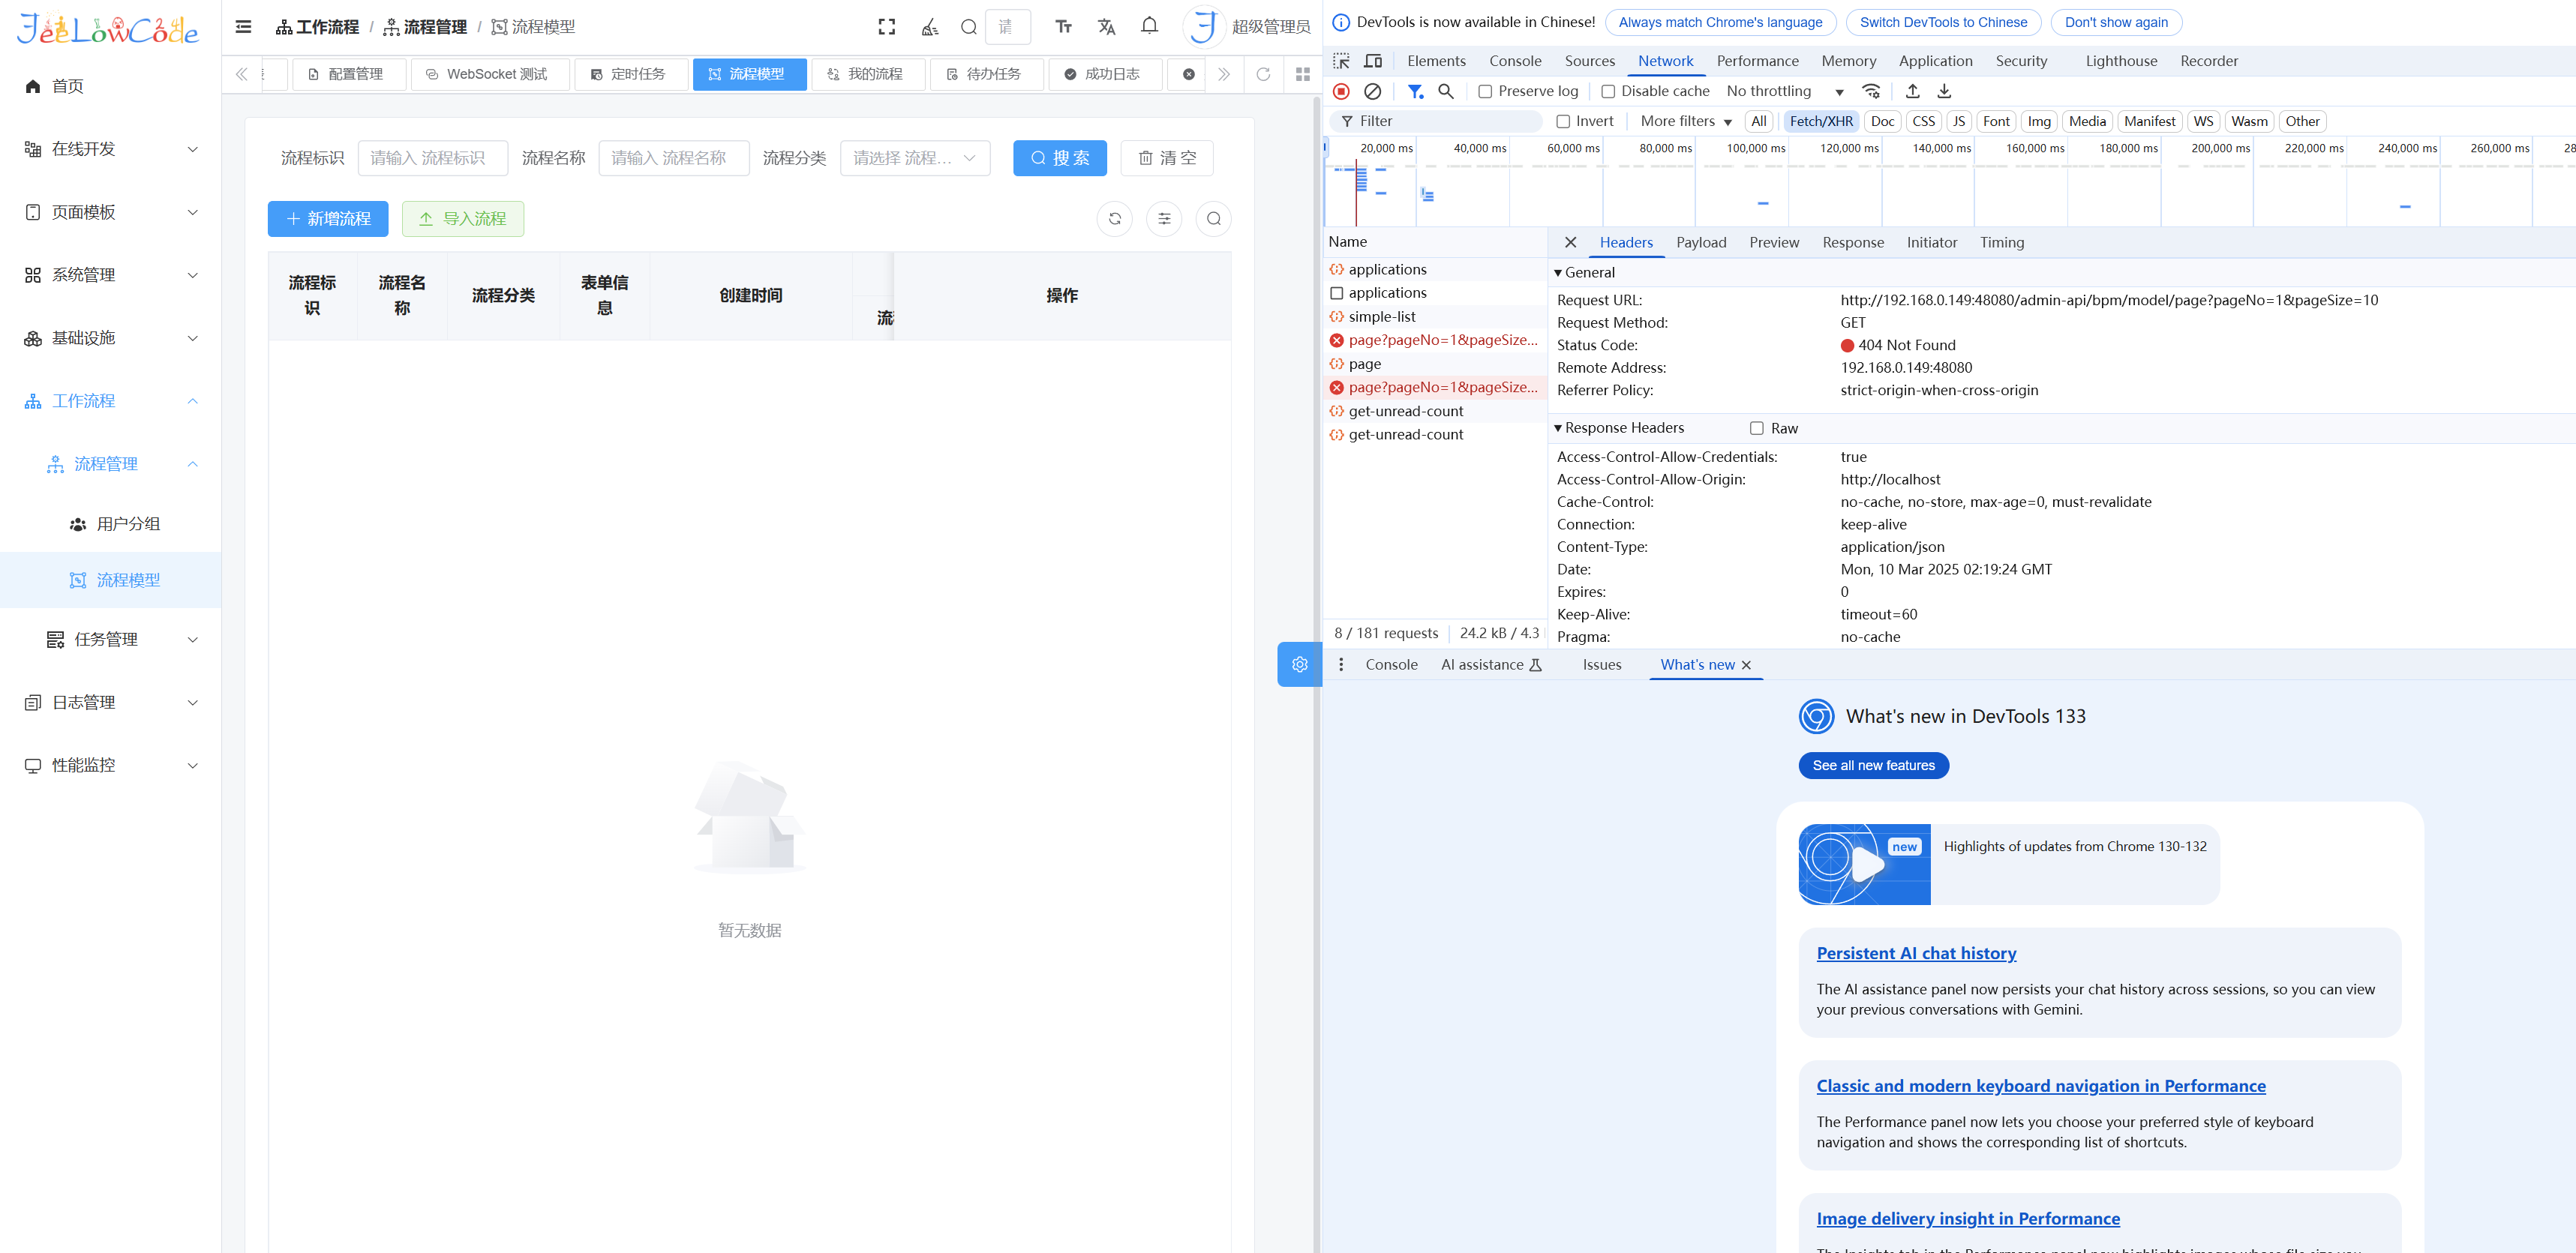This screenshot has width=2576, height=1253.
Task: Click the 新增流程 button
Action: (x=328, y=219)
